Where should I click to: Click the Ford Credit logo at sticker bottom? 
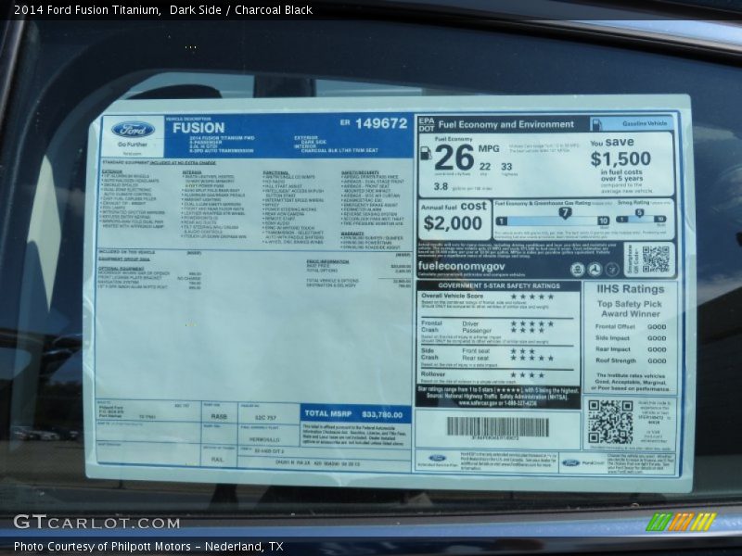pyautogui.click(x=583, y=462)
